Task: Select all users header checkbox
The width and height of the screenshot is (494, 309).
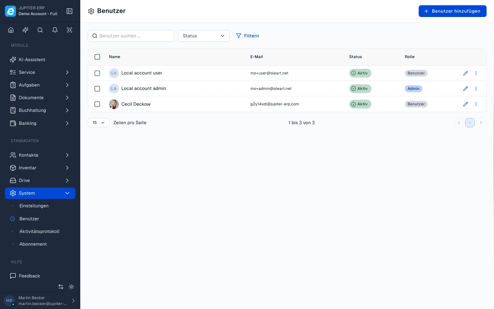Action: 97,57
